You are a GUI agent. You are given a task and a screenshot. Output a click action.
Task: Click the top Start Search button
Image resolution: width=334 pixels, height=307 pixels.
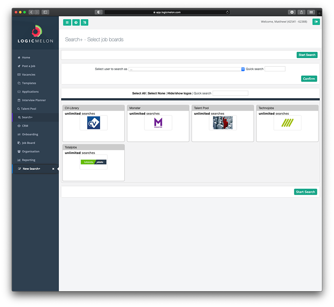[x=307, y=55]
